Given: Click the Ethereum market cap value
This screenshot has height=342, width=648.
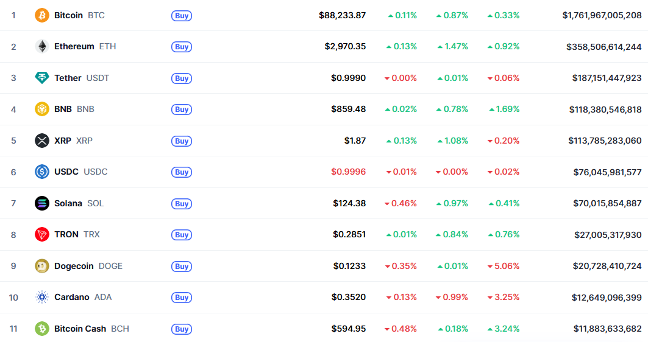Looking at the screenshot, I should (x=603, y=47).
